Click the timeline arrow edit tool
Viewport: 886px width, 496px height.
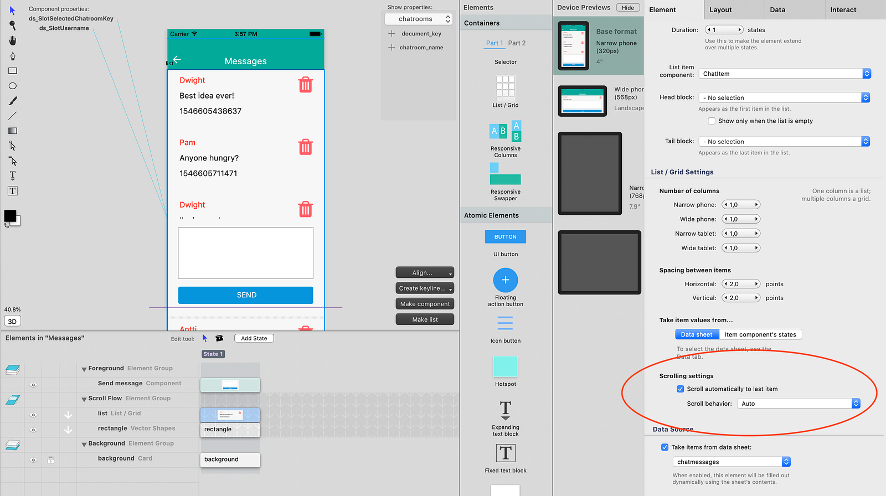204,338
